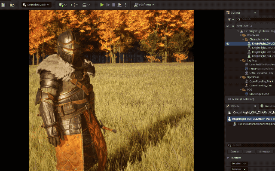The height and width of the screenshot is (171, 275).
Task: Click the '61 actors (1 selected)' status text
Action: (x=241, y=99)
